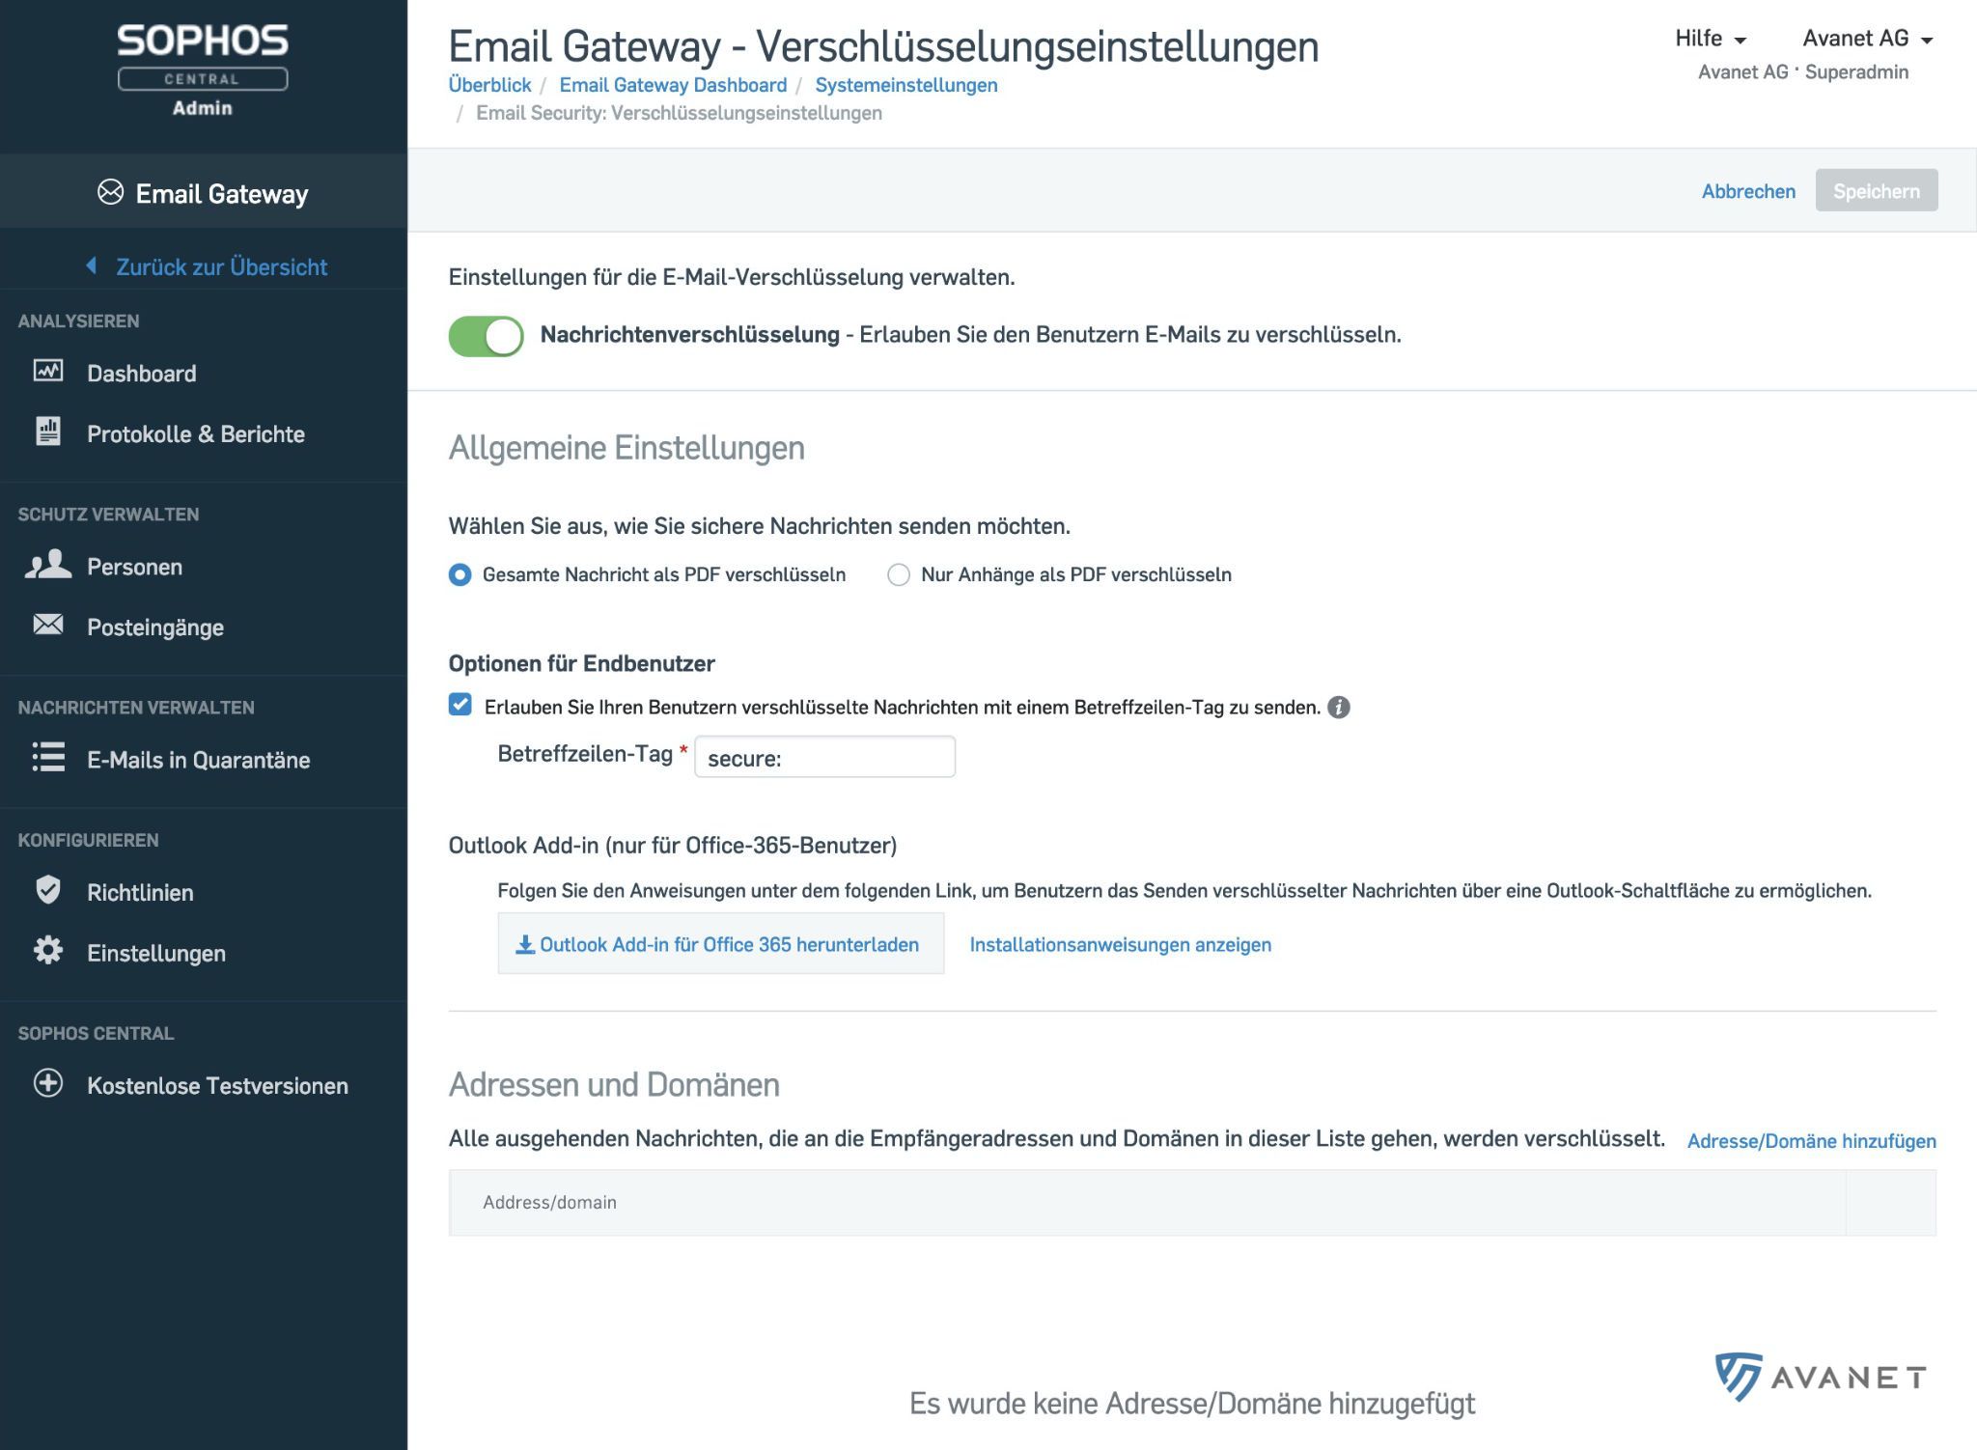Click Zurück zur Übersicht link
The height and width of the screenshot is (1450, 1977).
[221, 266]
